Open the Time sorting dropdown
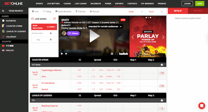Screen dimensions: 208x112 tap(155, 12)
